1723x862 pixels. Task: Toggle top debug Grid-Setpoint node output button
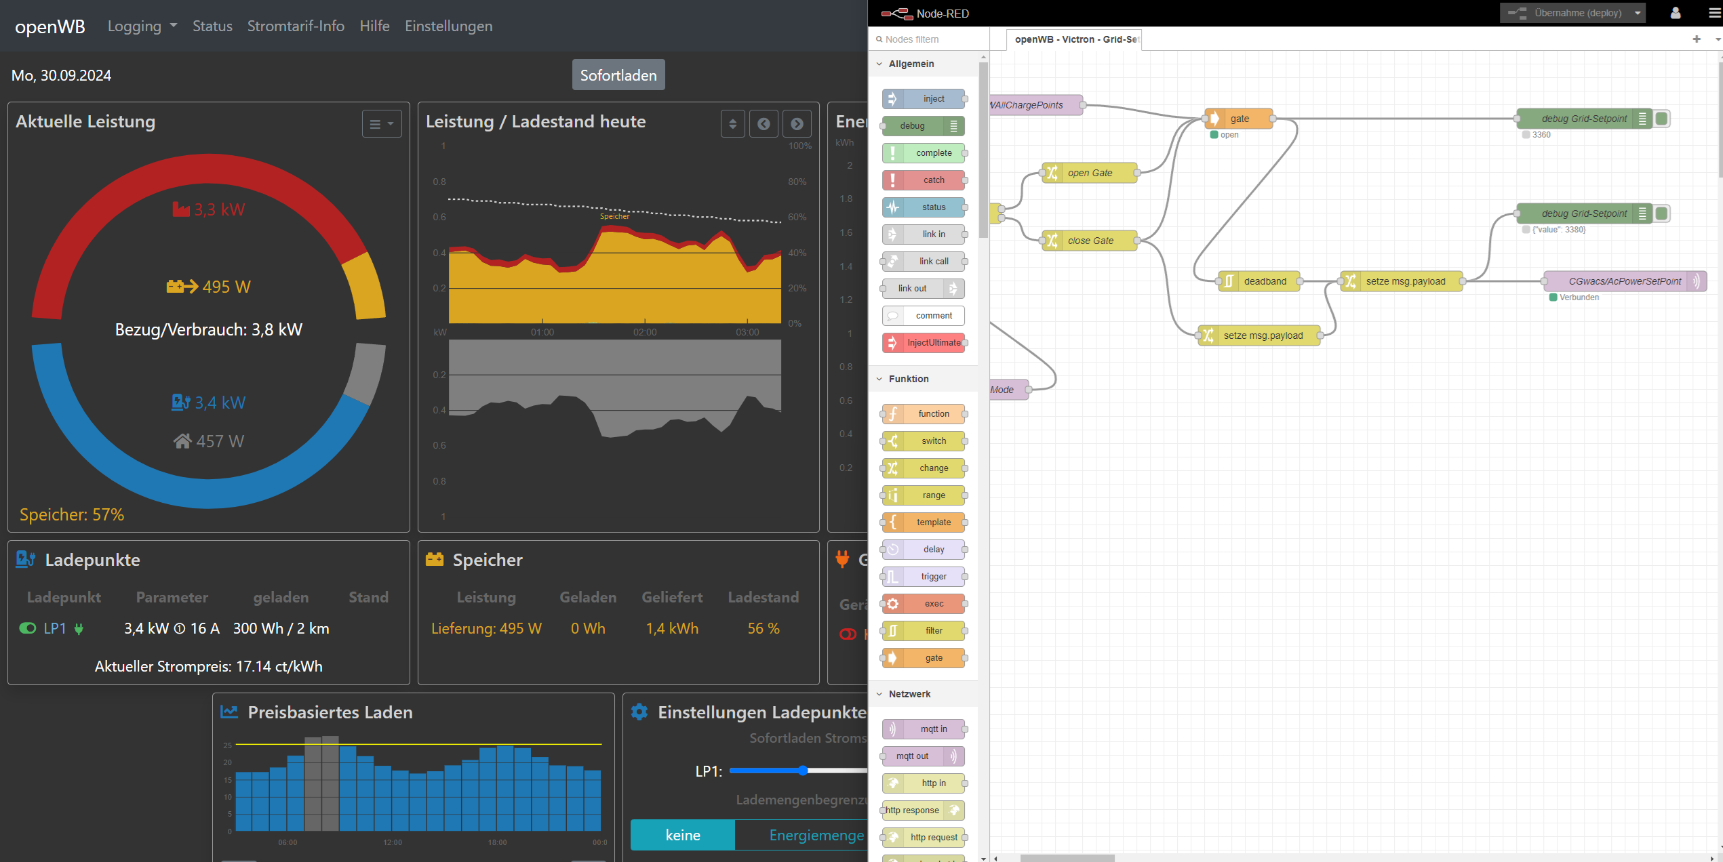(1661, 119)
